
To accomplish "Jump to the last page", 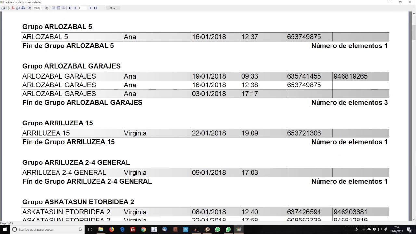I will click(x=95, y=8).
